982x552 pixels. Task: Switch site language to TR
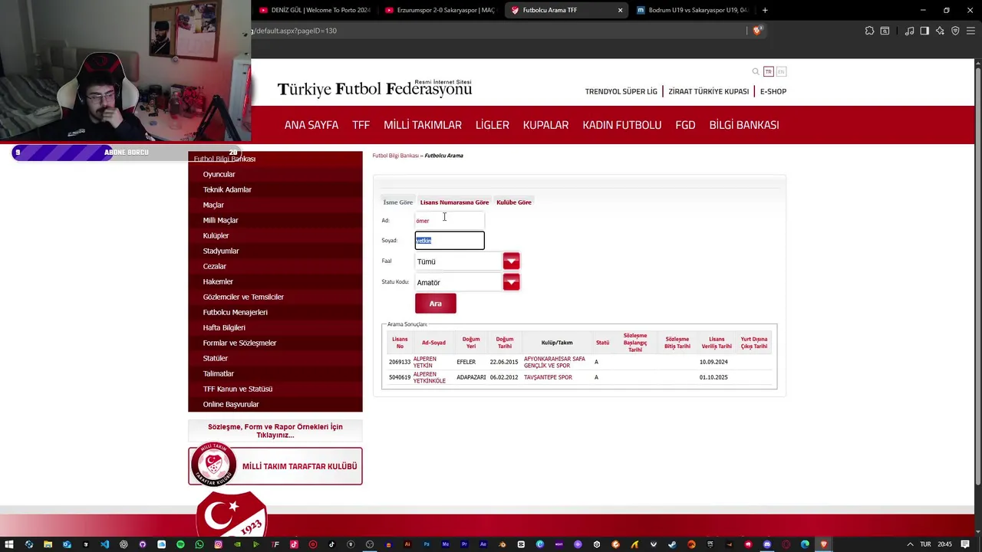[768, 71]
